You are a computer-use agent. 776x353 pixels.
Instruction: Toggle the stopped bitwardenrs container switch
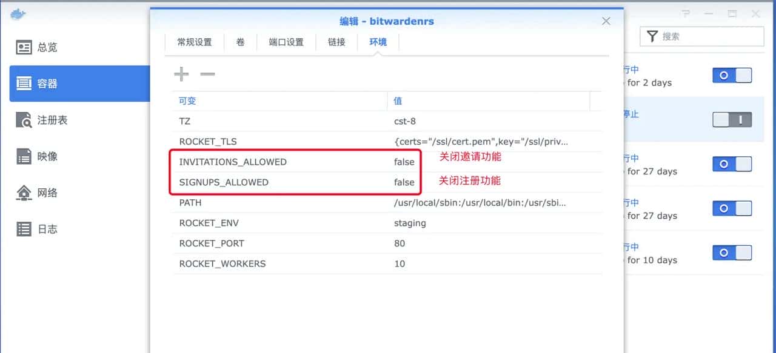tap(732, 120)
